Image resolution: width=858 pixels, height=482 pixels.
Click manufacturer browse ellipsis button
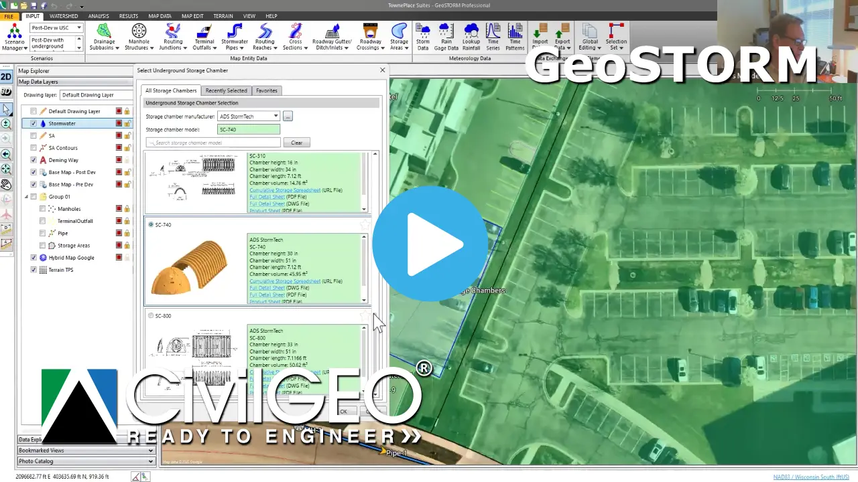288,116
